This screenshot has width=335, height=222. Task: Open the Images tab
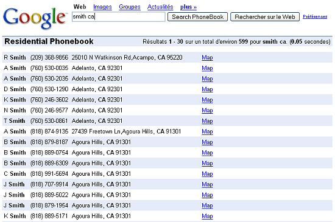point(102,7)
